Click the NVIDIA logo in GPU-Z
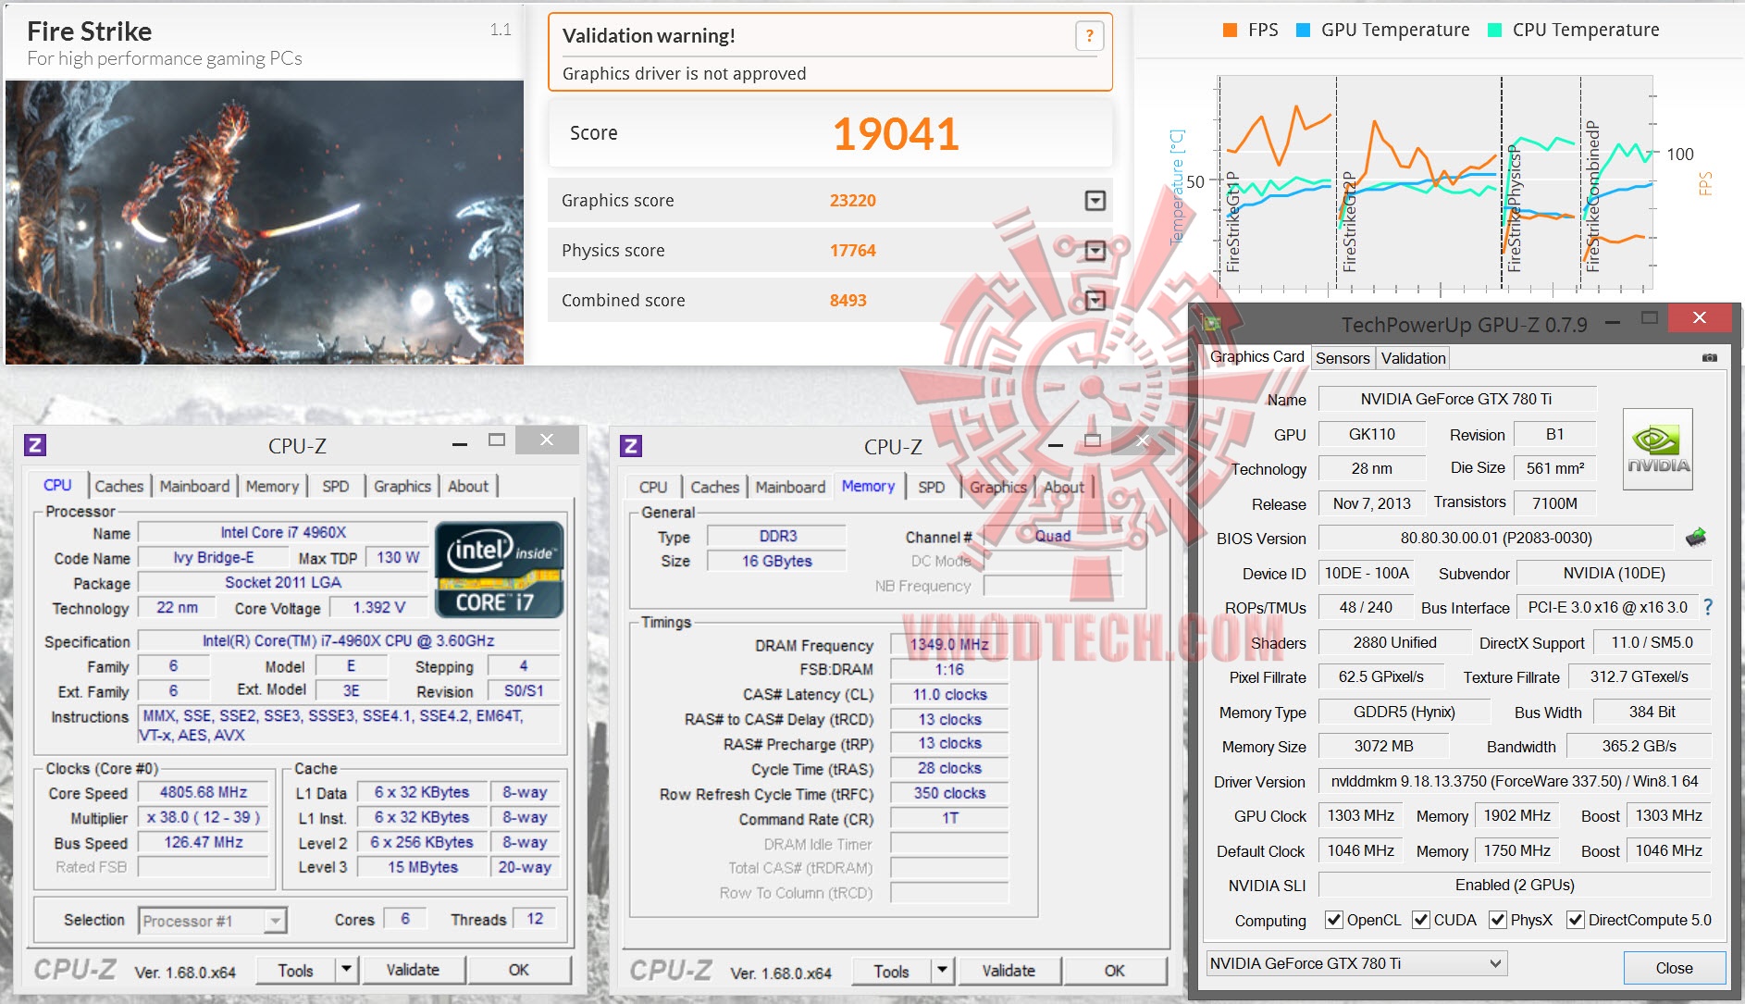Image resolution: width=1745 pixels, height=1004 pixels. coord(1658,449)
